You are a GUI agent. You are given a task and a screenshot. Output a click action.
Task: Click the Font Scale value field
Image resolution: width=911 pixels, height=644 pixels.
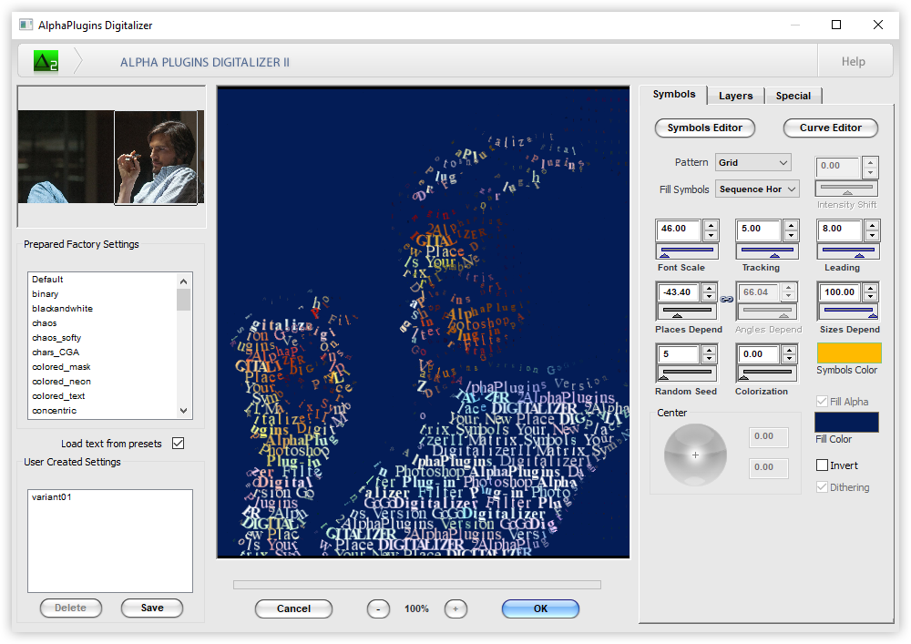pos(679,230)
